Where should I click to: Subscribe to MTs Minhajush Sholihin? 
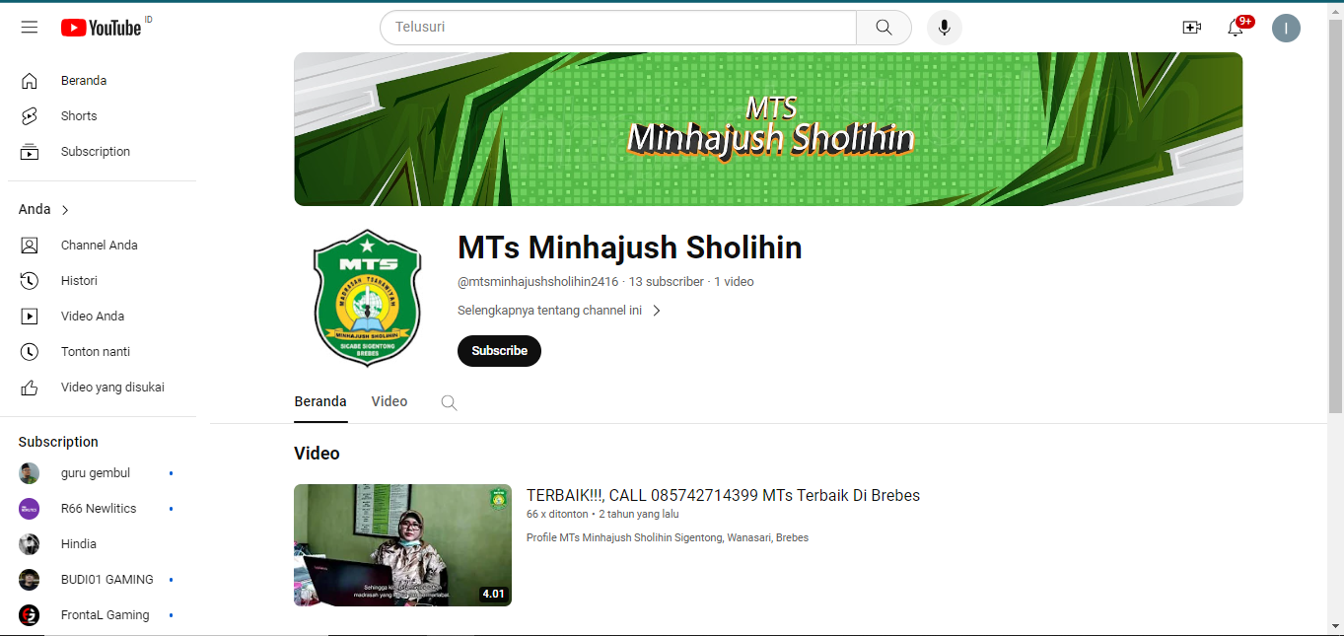click(499, 351)
